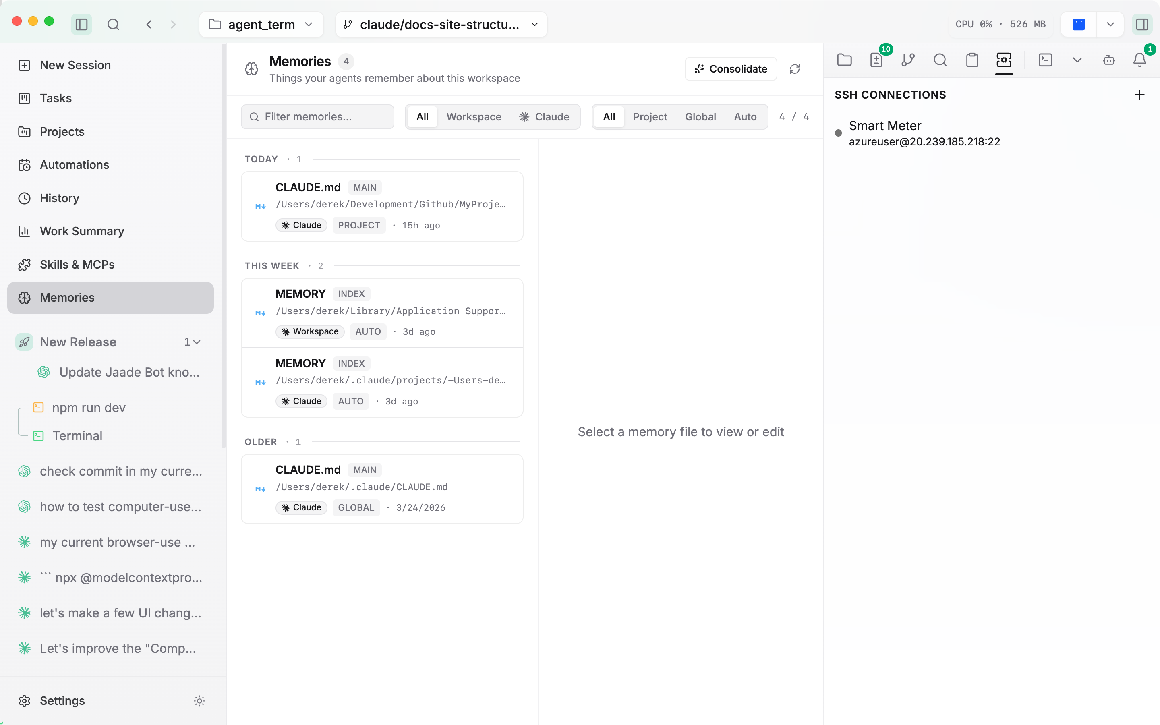
Task: Open Let's improve the Comp session
Action: 110,649
